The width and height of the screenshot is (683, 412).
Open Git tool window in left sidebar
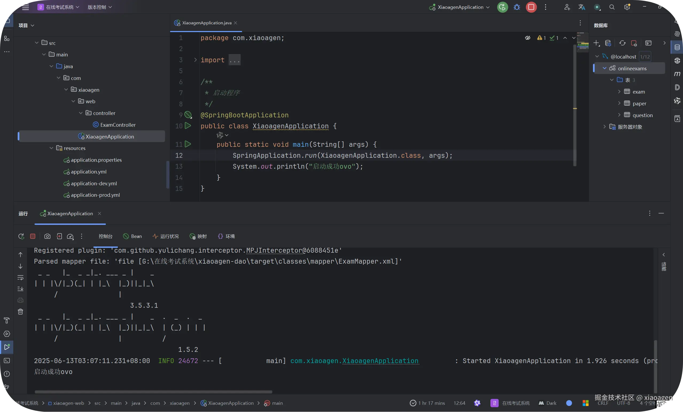click(x=7, y=387)
